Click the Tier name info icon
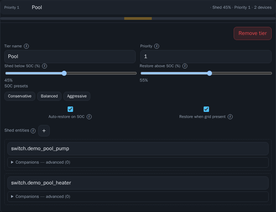 pos(27,46)
